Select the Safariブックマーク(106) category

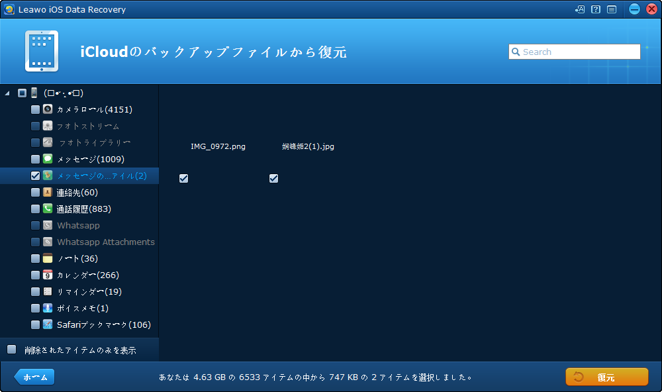pos(104,325)
